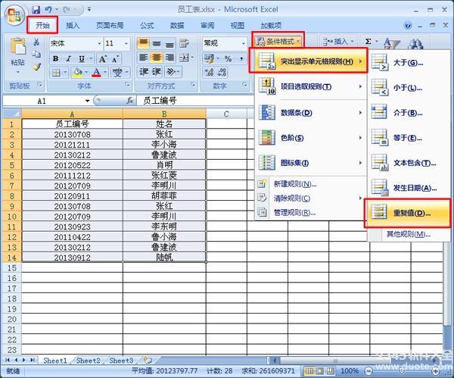Undo the last action
Viewport: 454px width, 378px height.
(x=48, y=10)
